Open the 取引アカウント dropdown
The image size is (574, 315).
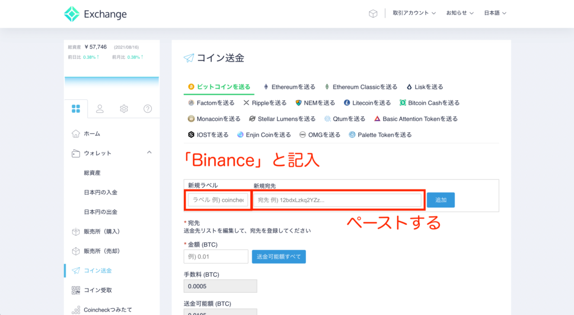[414, 13]
